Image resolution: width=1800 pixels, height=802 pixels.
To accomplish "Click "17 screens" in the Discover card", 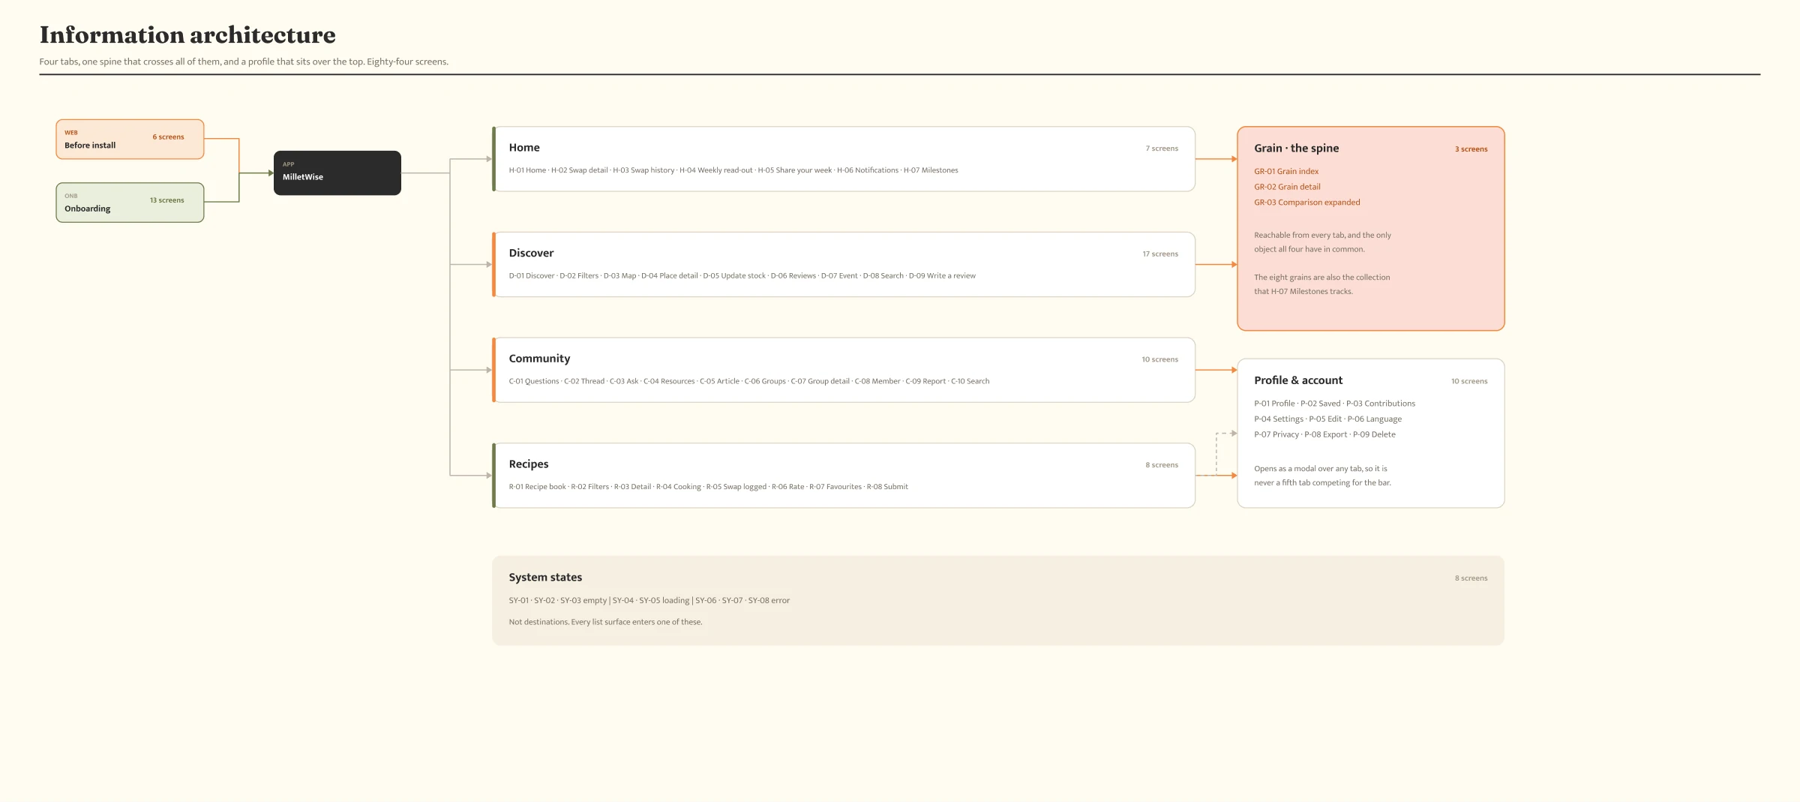I will (1160, 254).
